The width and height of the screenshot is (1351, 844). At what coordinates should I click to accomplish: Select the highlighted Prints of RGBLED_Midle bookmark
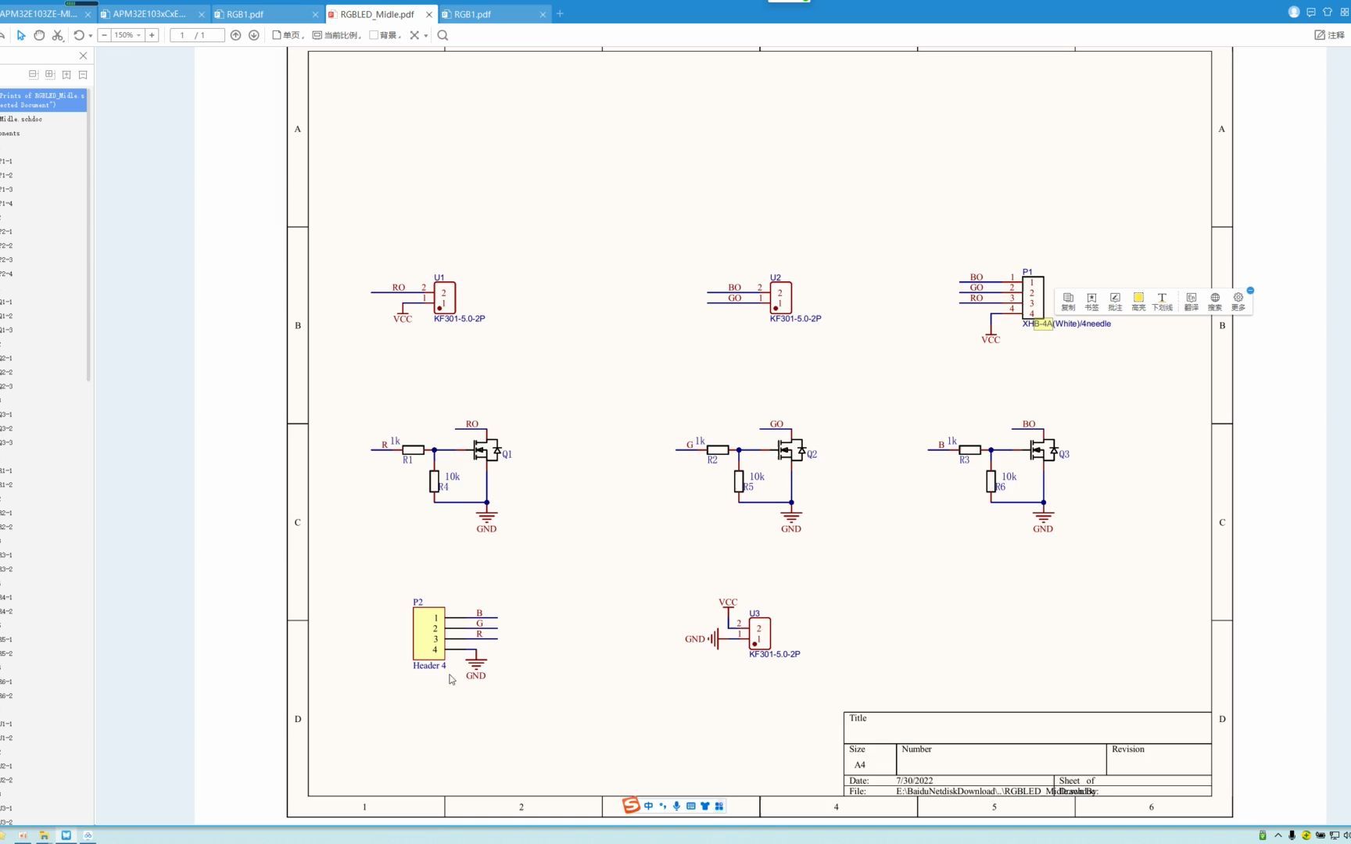click(43, 100)
